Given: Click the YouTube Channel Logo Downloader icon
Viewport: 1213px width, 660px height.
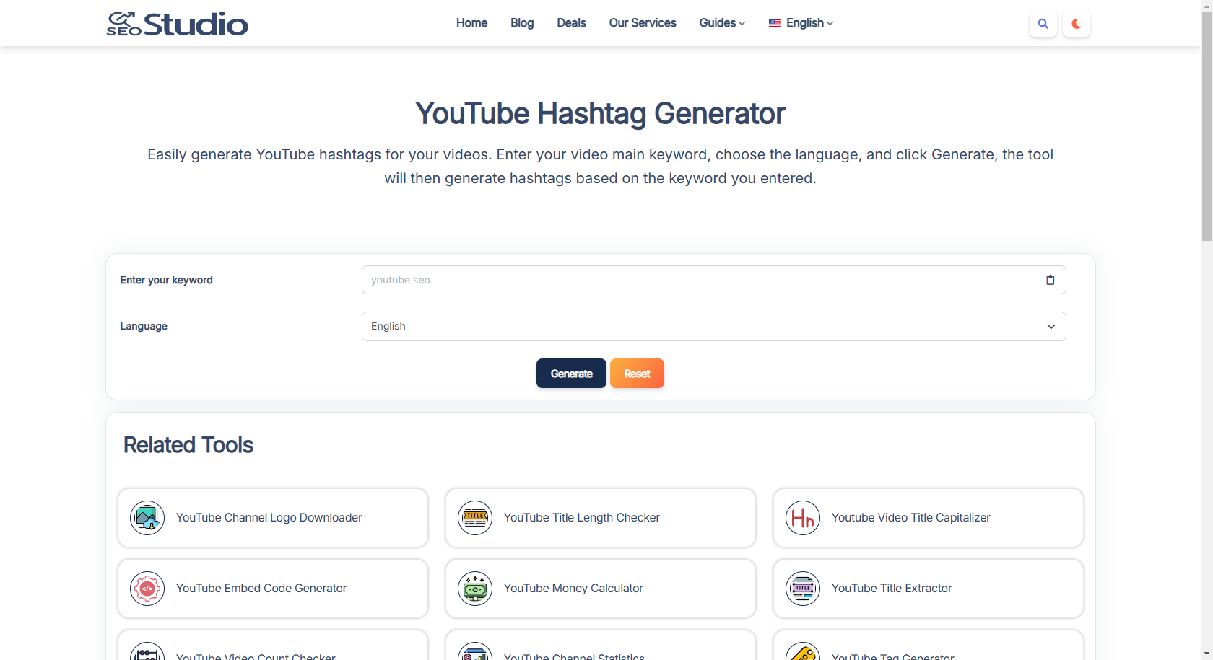Looking at the screenshot, I should [147, 518].
